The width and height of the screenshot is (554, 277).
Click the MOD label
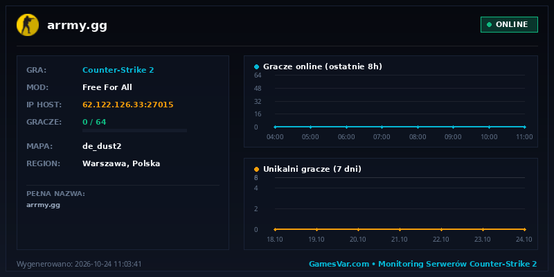(x=37, y=87)
